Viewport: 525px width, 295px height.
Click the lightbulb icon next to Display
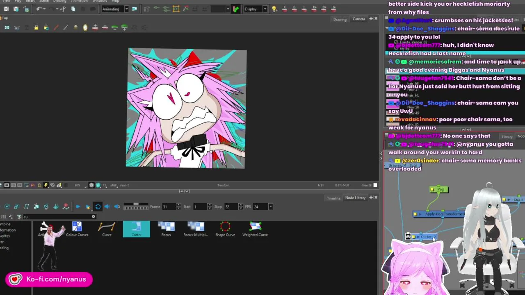(274, 9)
